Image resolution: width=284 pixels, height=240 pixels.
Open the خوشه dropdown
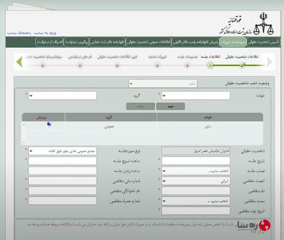tap(196, 96)
